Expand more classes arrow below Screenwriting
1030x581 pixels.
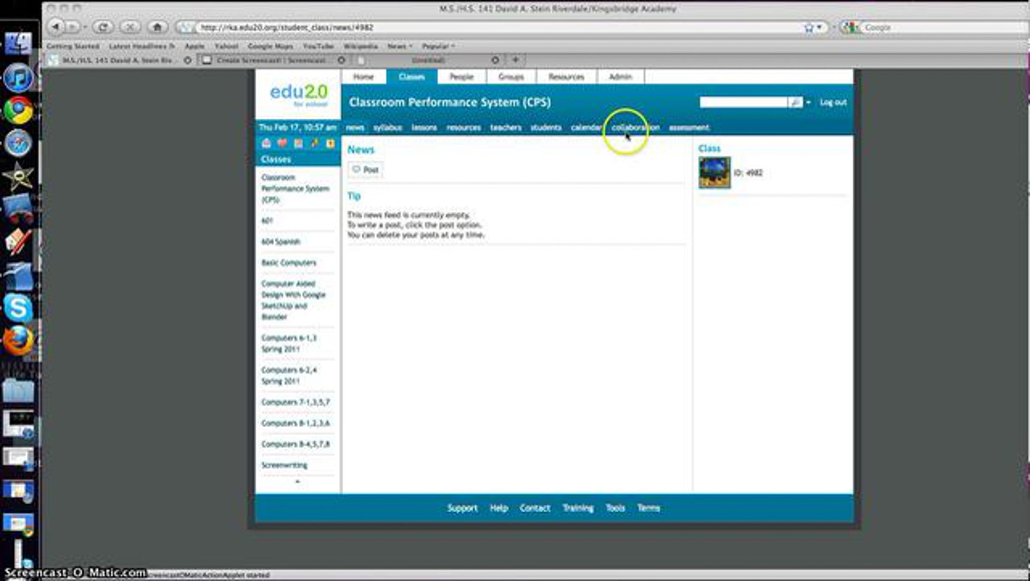pos(297,481)
